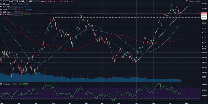The image size is (208, 104).
Task: Remove the green MA (100, close) indicator
Action: (x=22, y=15)
